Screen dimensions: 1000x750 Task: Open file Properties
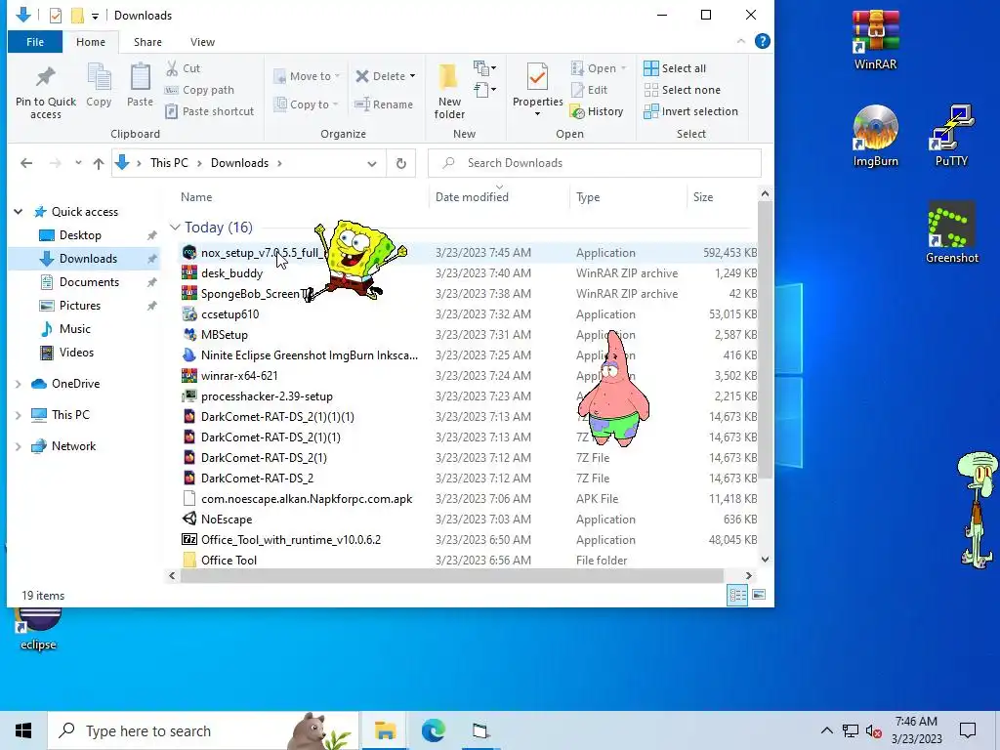tap(537, 89)
